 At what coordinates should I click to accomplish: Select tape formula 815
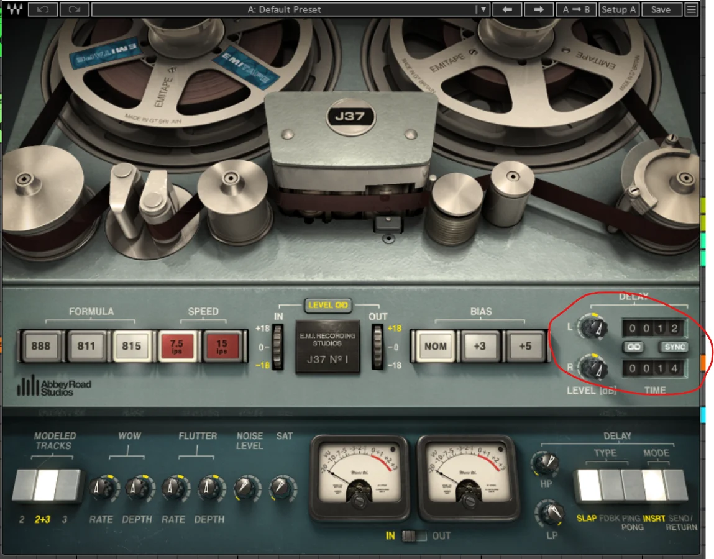coord(131,346)
